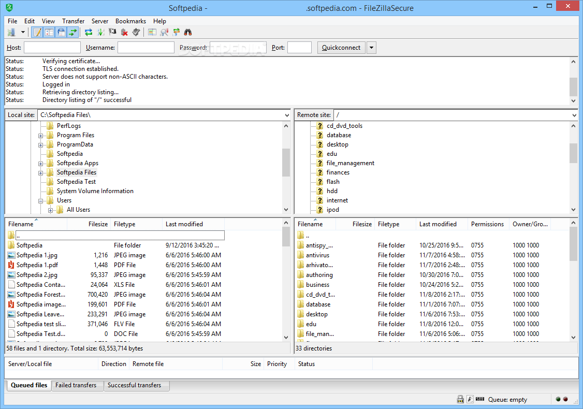The image size is (583, 409).
Task: Refresh the file and folder lists
Action: (89, 32)
